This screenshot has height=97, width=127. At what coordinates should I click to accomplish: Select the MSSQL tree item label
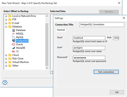click(20, 34)
